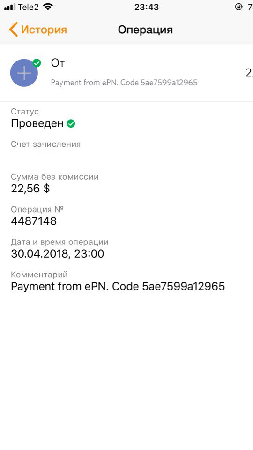Tap the Операция screen title
This screenshot has height=450, width=253.
click(145, 30)
